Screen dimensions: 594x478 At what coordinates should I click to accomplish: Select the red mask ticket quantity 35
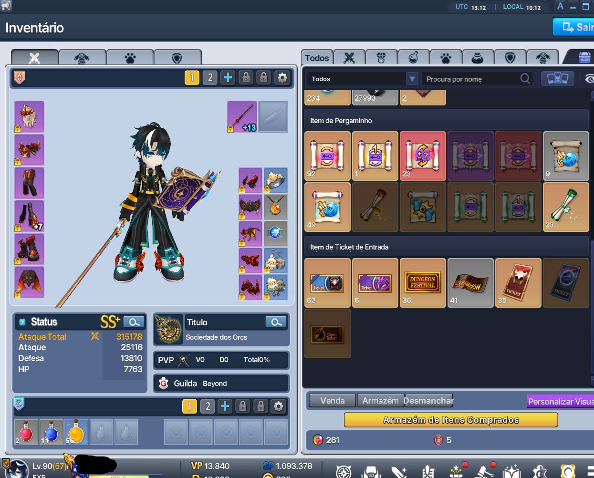coord(518,282)
